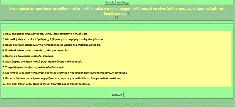Click the footer credit 'Γιάννης Παπαθανασίου - Ελληνικός Πολιτισμός'
235x107 pixels.
tap(117, 104)
